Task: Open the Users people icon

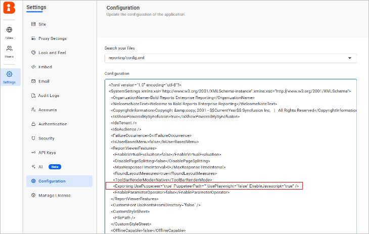Action: (x=9, y=49)
